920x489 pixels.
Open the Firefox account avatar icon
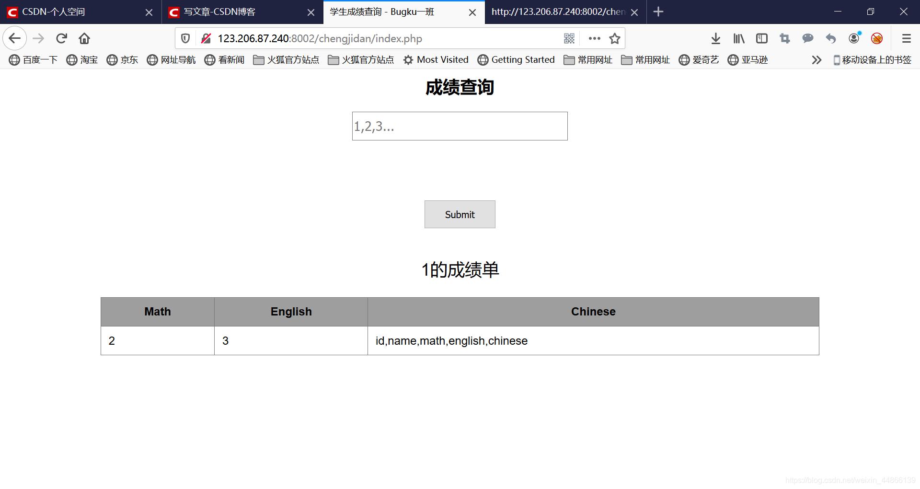854,38
